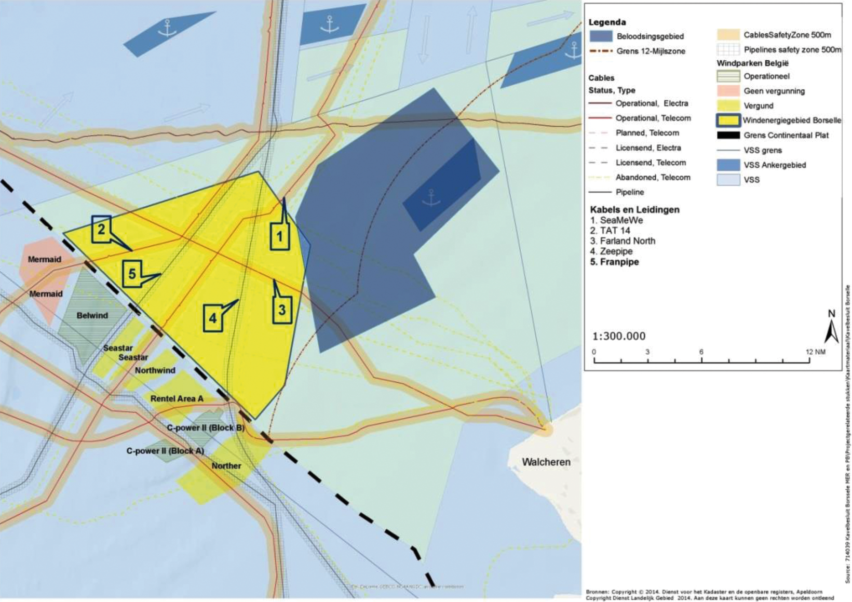Click list item '4. Zeepipe'
The height and width of the screenshot is (602, 852).
(x=611, y=251)
